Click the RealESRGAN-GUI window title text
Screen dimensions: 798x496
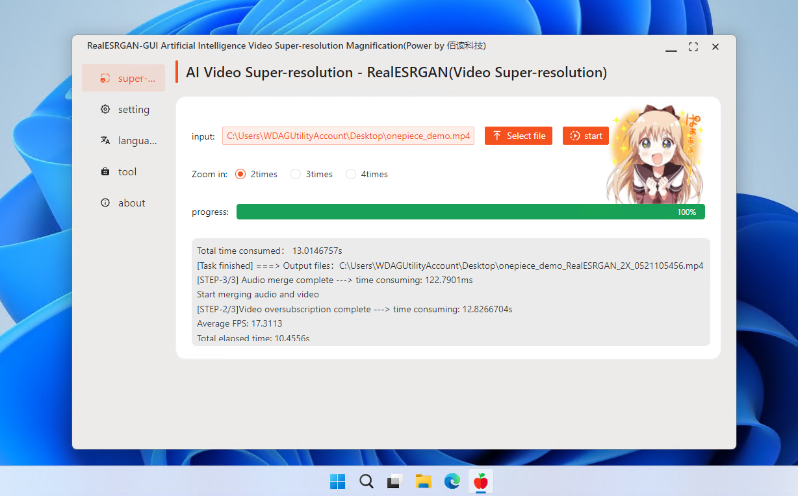click(x=287, y=46)
